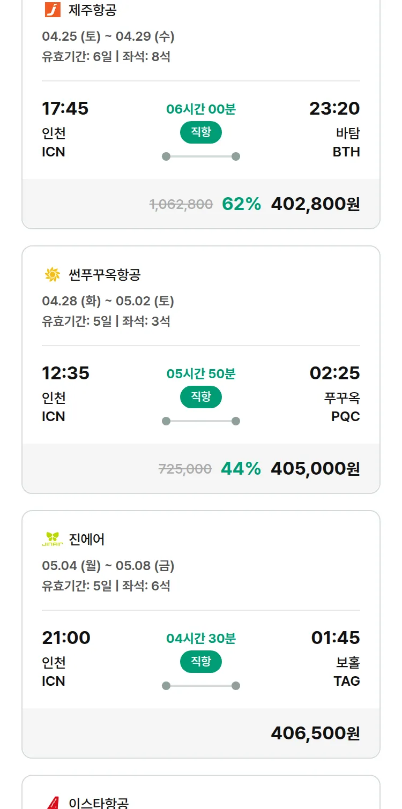The width and height of the screenshot is (402, 809).
Task: Open the 405,000원 Phu Quoc fare
Action: pos(315,469)
